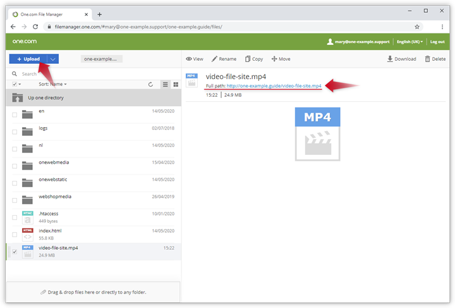This screenshot has height=308, width=455.
Task: Copy the selected file
Action: (x=253, y=59)
